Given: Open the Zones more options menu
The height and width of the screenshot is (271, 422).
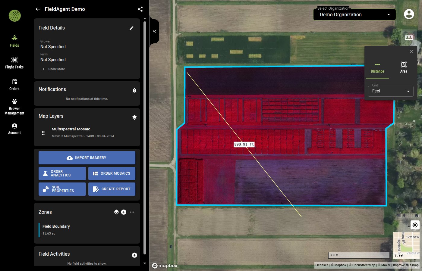Looking at the screenshot, I should point(132,212).
